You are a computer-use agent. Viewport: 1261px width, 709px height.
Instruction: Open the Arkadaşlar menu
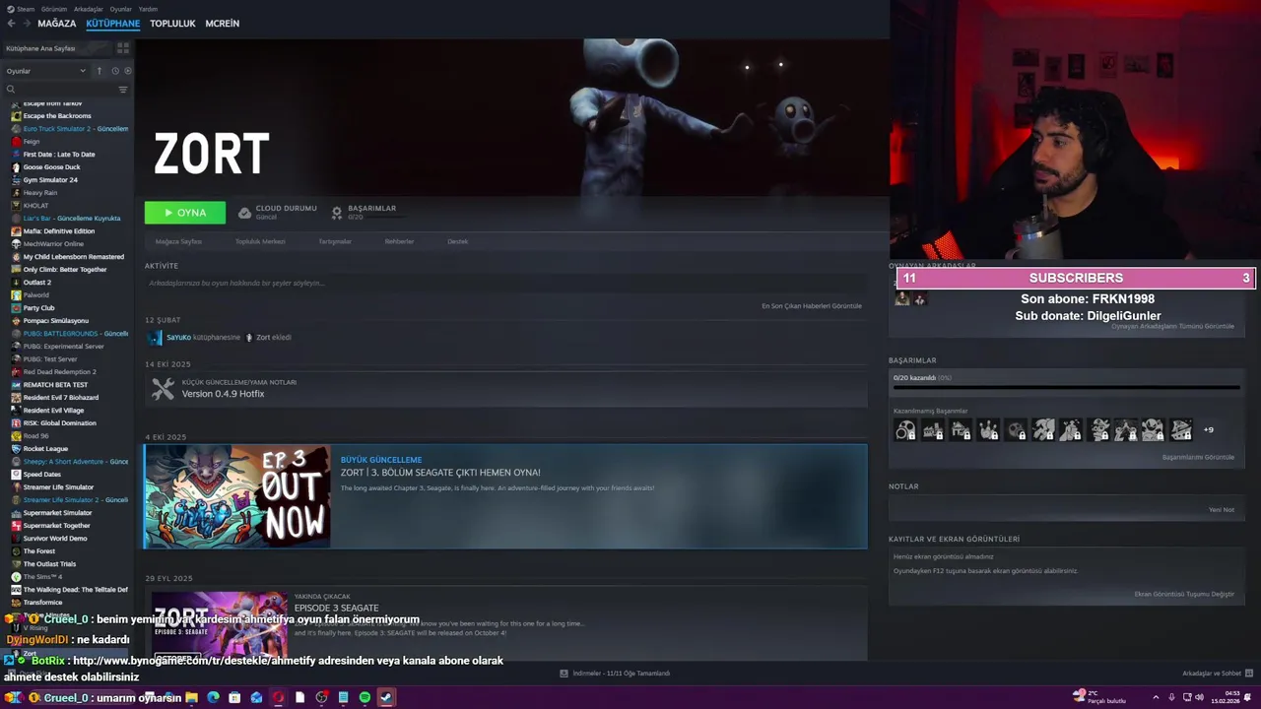click(89, 9)
